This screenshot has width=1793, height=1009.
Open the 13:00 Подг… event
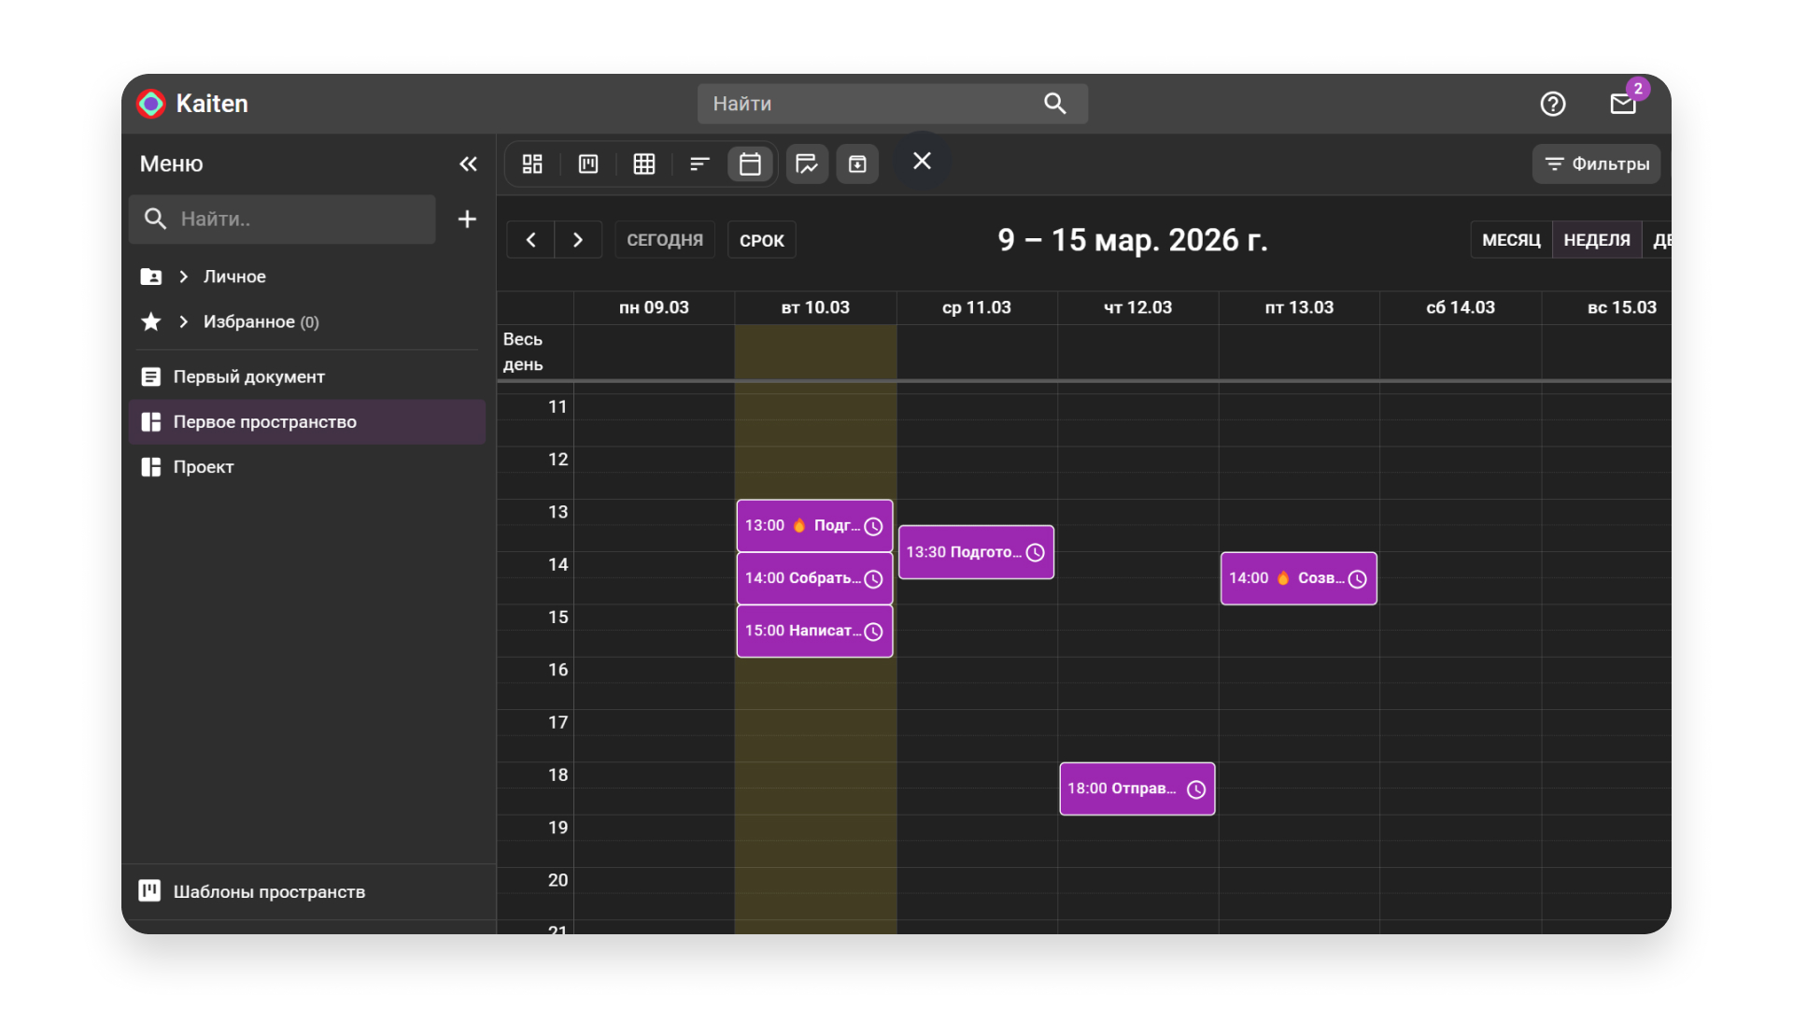814,526
